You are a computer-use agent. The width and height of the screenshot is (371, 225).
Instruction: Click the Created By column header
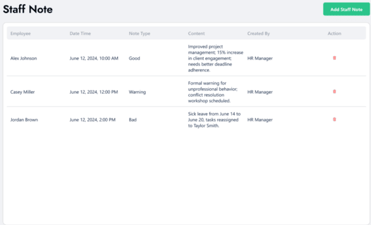coord(258,33)
